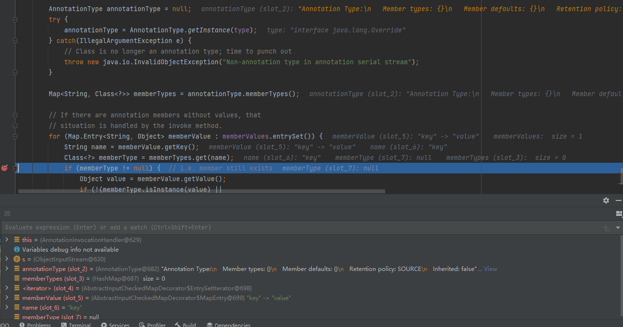
Task: Click the parameter icon beside variable s
Action: click(17, 259)
